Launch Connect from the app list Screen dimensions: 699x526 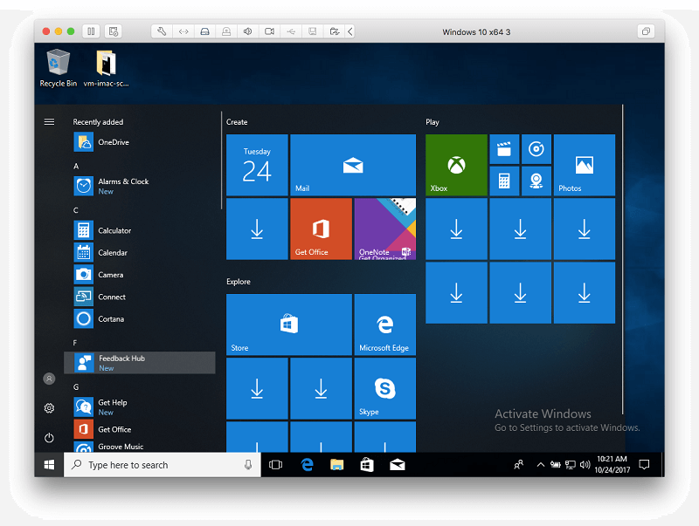(140, 297)
